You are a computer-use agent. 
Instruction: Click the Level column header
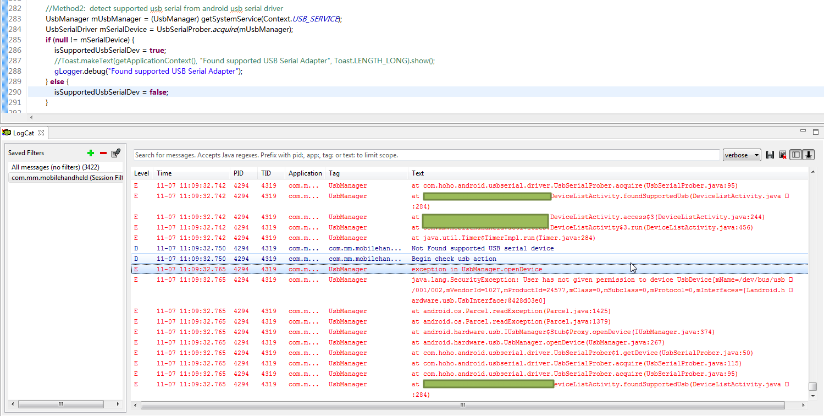(x=141, y=173)
